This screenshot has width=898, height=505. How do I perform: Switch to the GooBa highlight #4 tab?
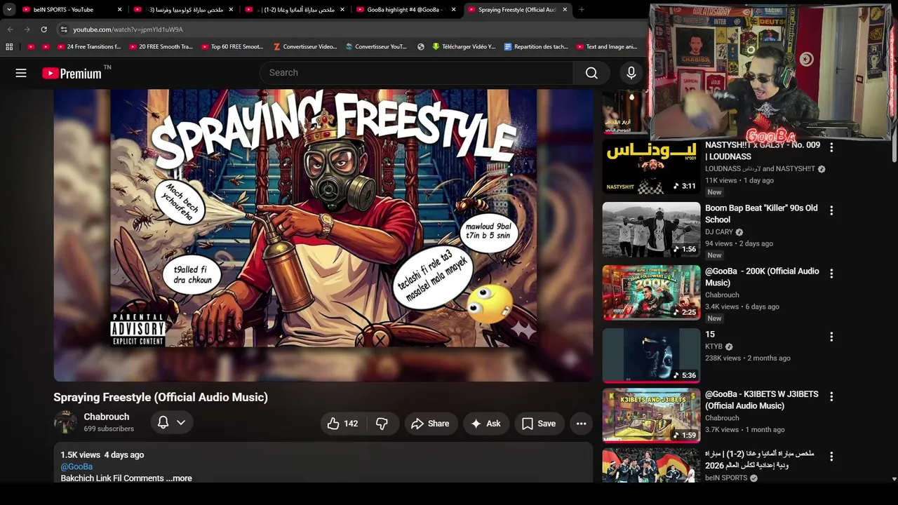point(406,10)
